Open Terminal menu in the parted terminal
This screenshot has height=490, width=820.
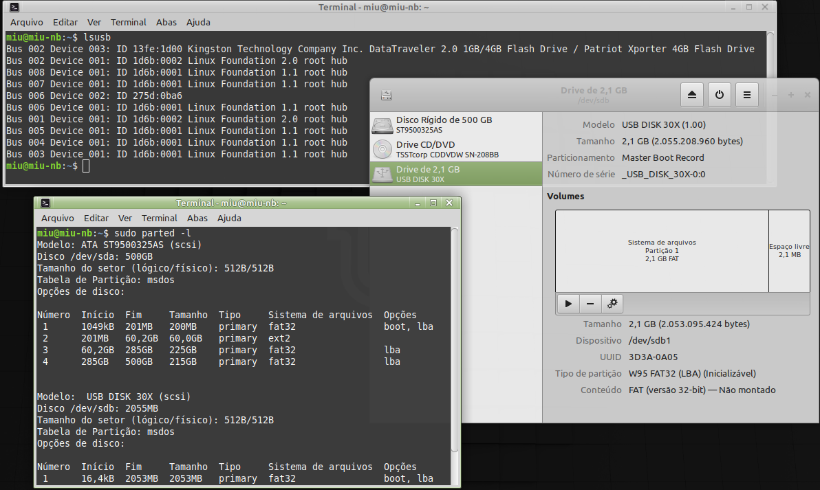pyautogui.click(x=160, y=219)
